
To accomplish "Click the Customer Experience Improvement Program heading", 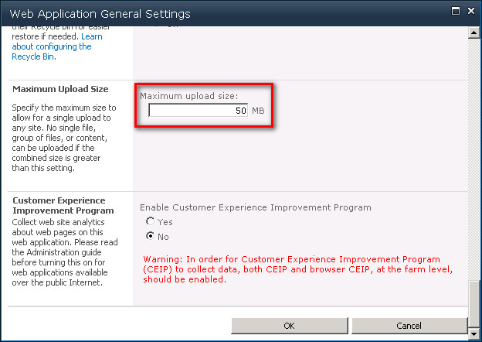I will tap(63, 205).
